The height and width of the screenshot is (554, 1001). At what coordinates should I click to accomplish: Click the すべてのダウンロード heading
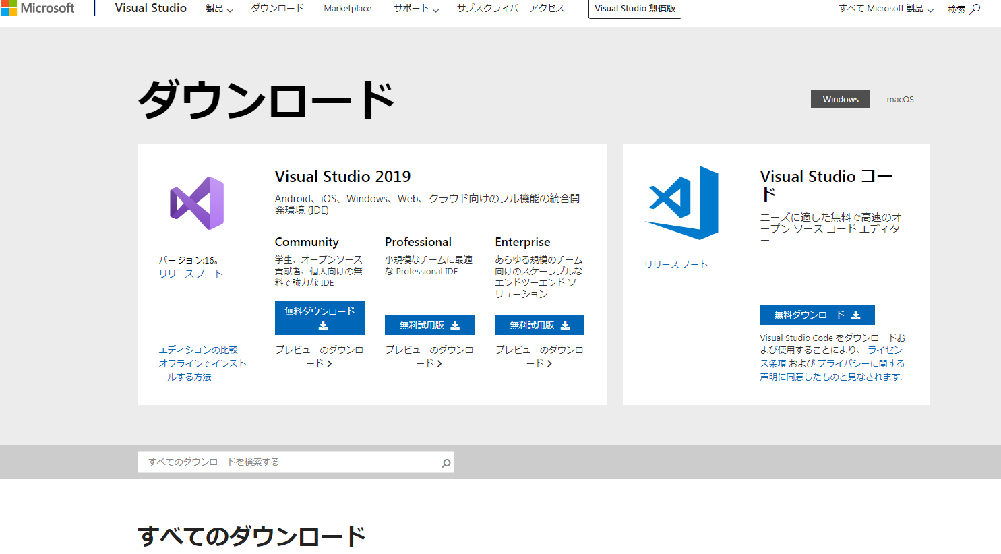(x=252, y=536)
